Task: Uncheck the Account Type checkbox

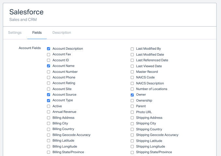Action: pyautogui.click(x=49, y=100)
